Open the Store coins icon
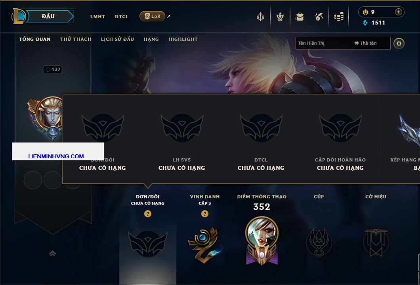 point(339,17)
